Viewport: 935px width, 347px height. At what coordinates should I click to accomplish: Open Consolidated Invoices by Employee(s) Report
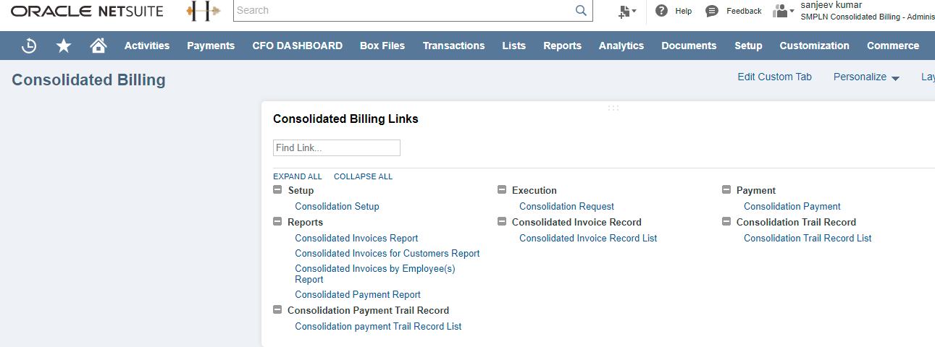pyautogui.click(x=374, y=273)
